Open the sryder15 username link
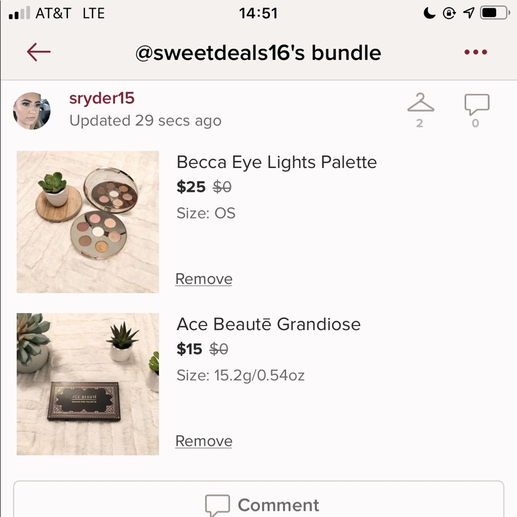 pos(102,99)
